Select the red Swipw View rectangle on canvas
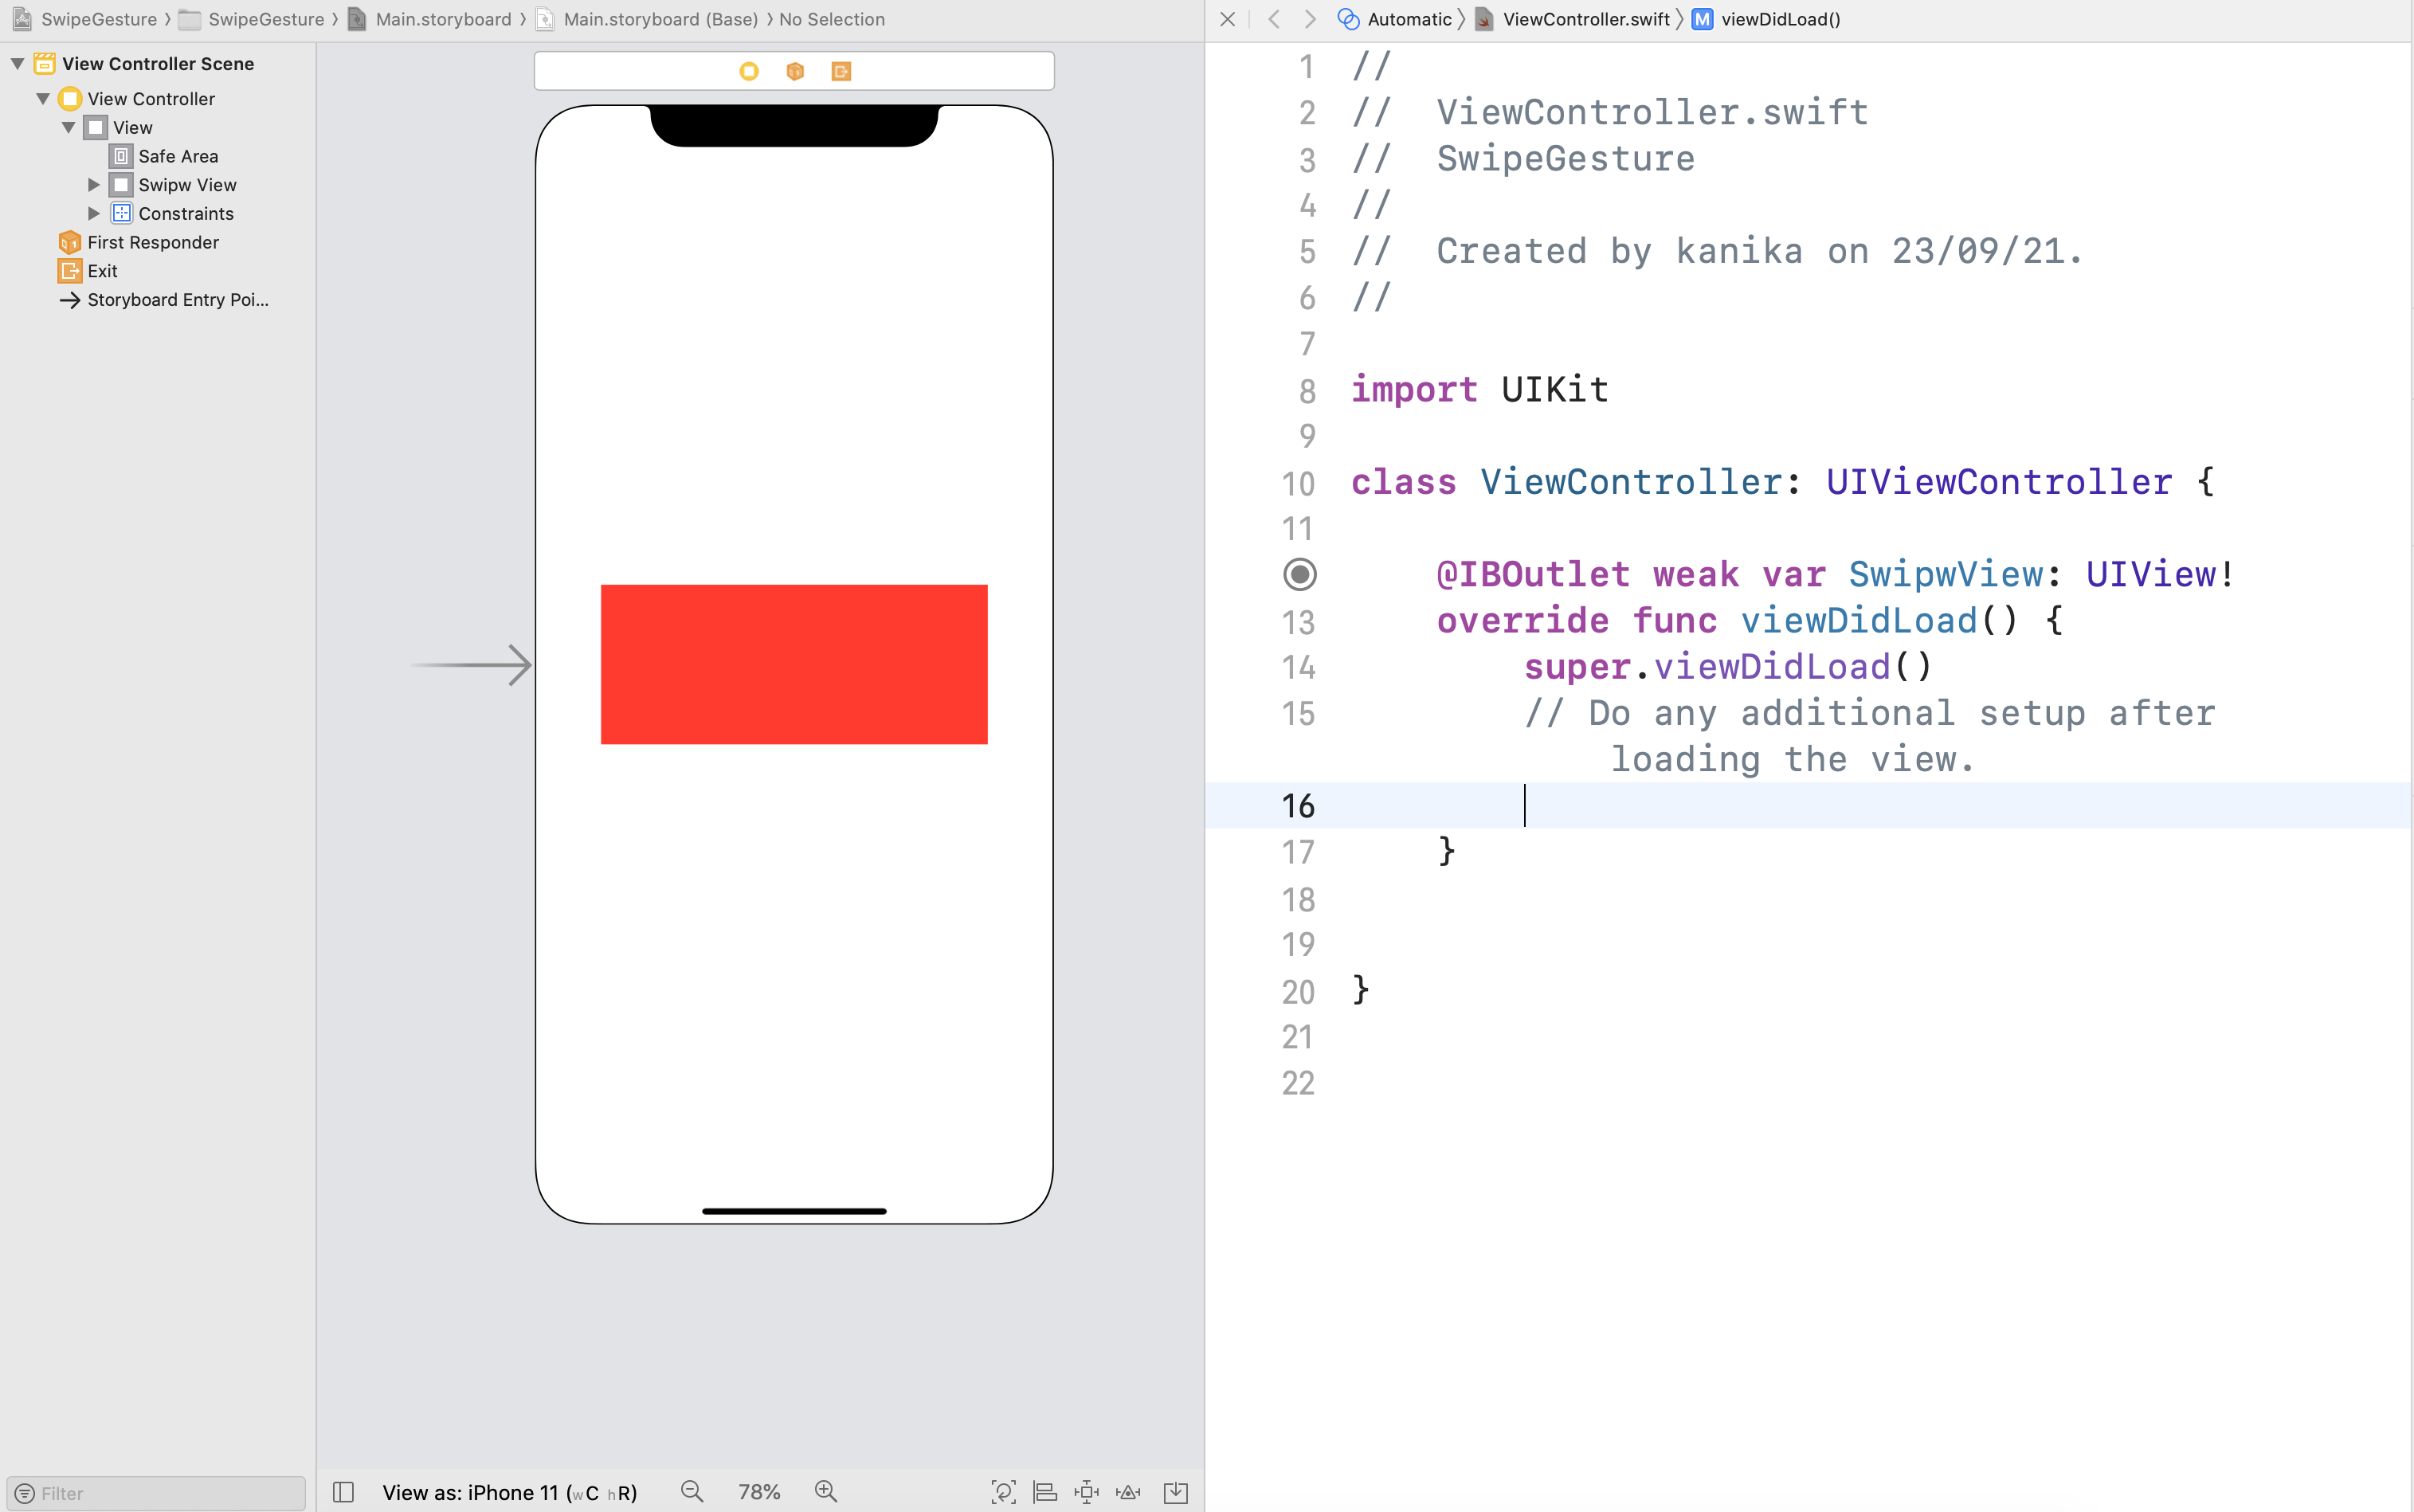The height and width of the screenshot is (1512, 2414). (x=793, y=663)
